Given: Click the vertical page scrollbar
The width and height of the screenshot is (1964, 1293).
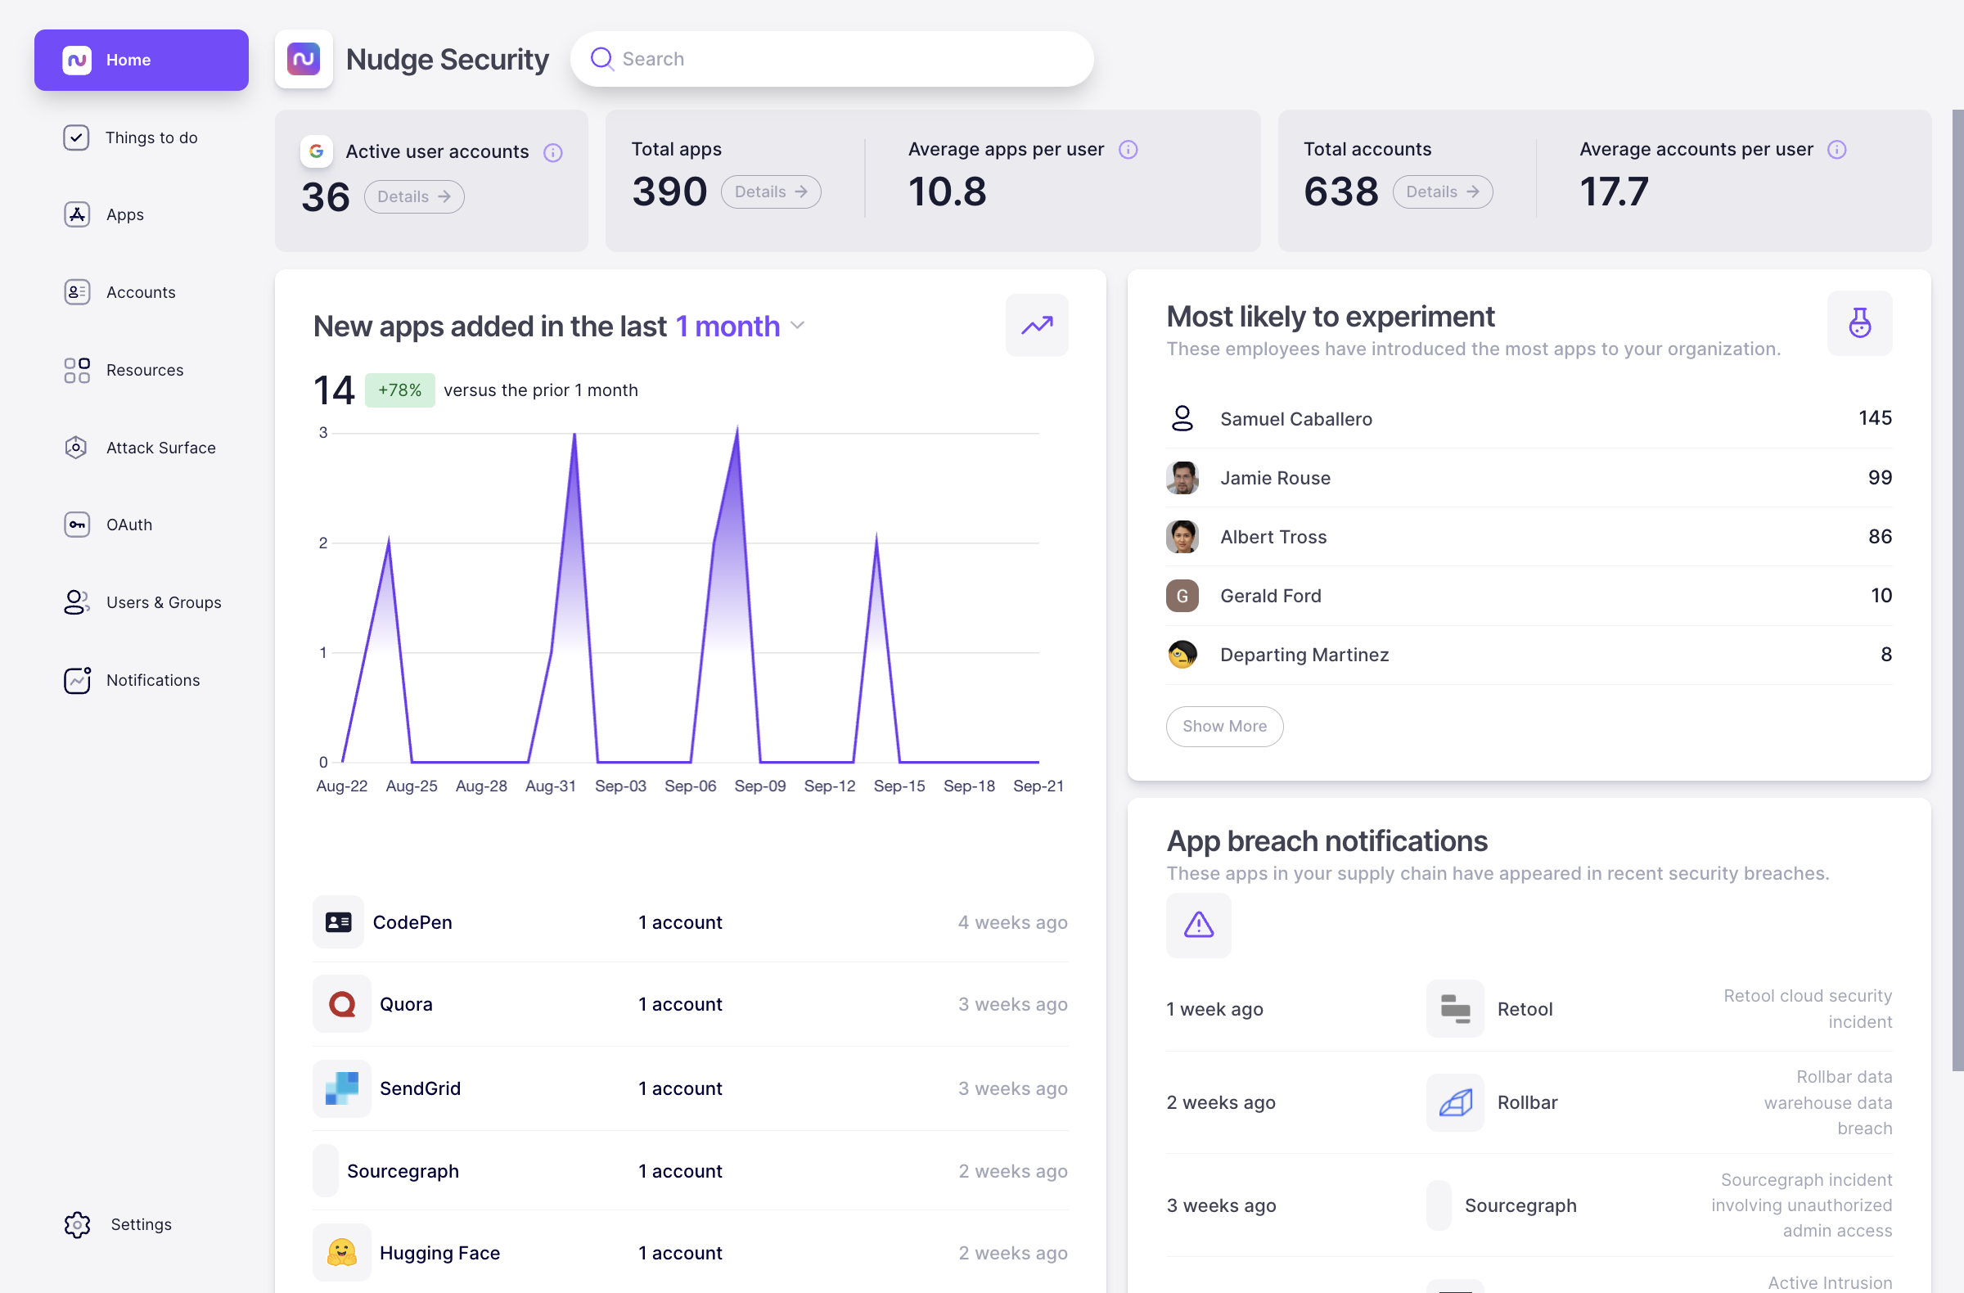Looking at the screenshot, I should [x=1957, y=590].
